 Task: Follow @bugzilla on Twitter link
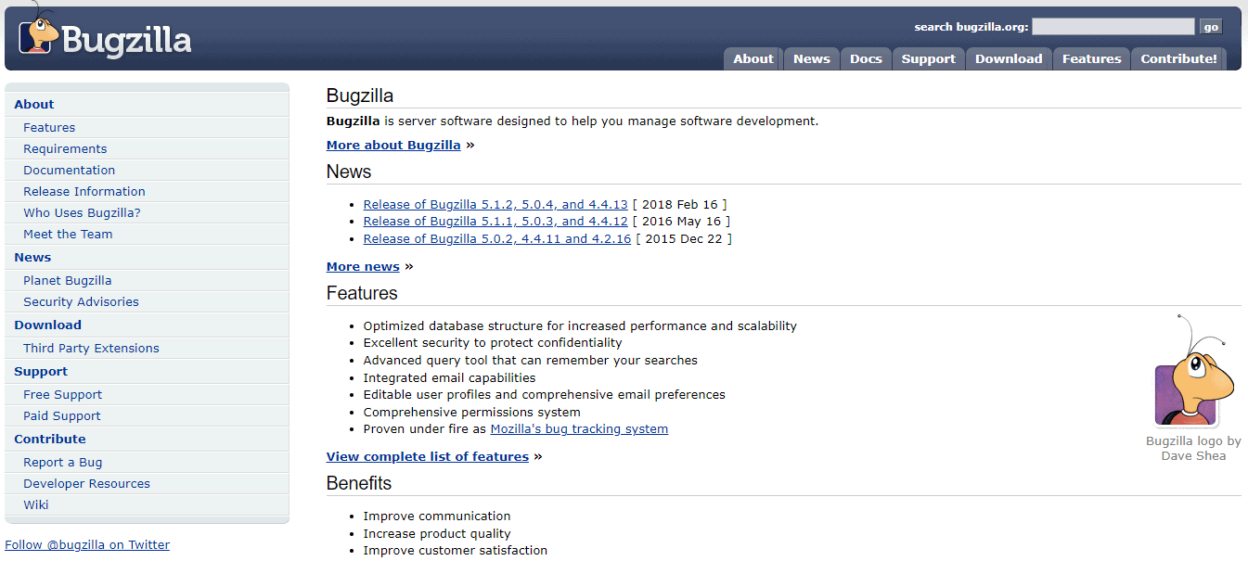click(x=87, y=544)
